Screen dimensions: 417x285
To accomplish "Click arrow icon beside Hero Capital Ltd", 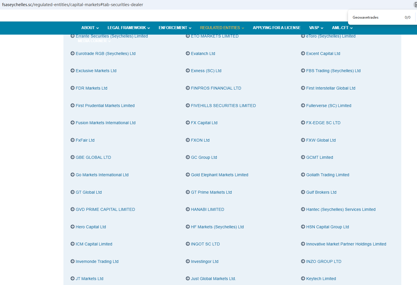I will [72, 227].
